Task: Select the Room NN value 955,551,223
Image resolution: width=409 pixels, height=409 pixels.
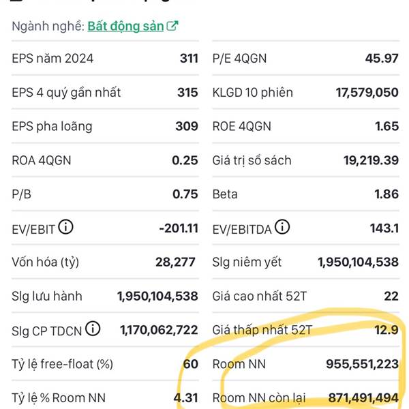Action: pos(363,364)
